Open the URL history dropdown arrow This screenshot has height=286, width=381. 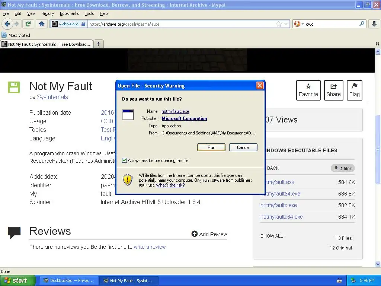tap(286, 24)
